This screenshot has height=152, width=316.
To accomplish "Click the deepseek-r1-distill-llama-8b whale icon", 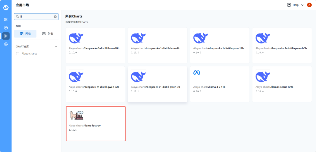I will pos(138,38).
